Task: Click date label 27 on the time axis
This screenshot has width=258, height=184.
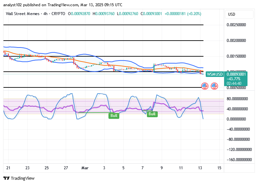Action: [x=66, y=168]
